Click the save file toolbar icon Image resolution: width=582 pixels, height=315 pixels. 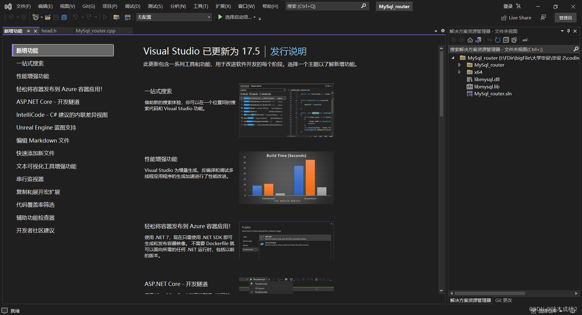[x=56, y=17]
